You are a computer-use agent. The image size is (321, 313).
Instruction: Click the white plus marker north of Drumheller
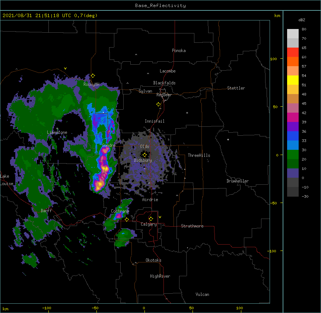point(228,140)
